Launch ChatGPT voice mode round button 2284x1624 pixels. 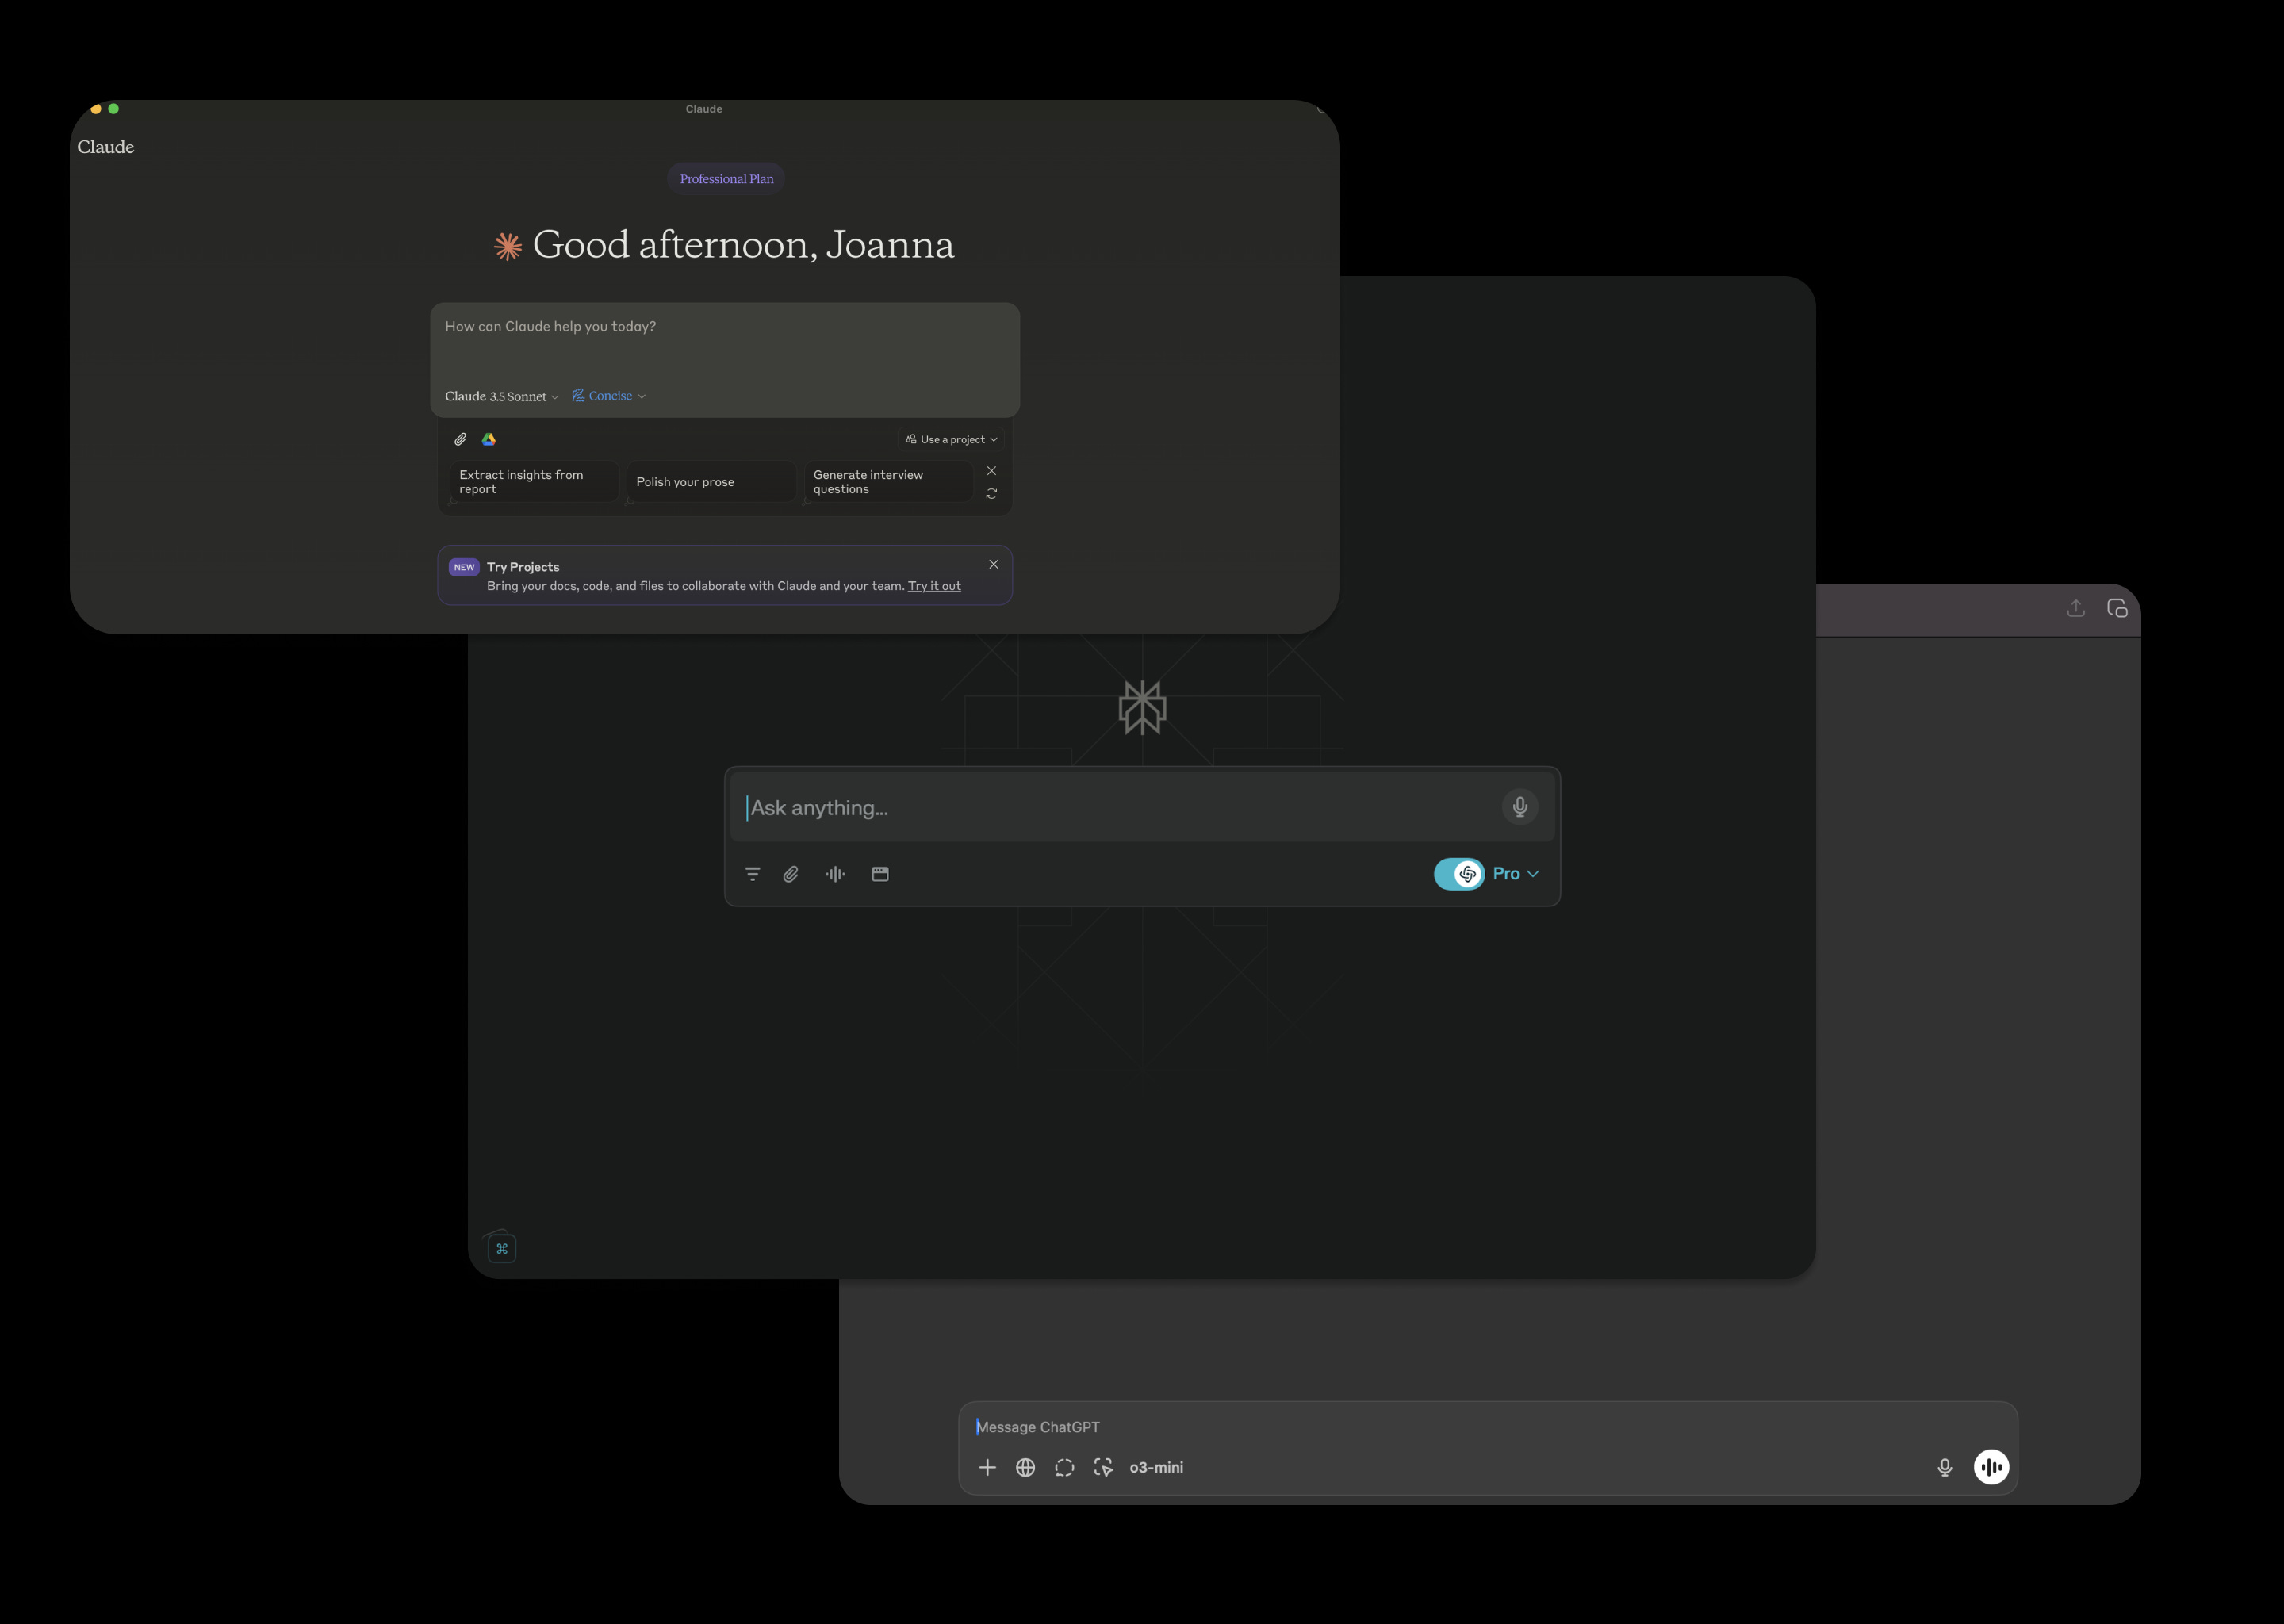(x=1990, y=1467)
